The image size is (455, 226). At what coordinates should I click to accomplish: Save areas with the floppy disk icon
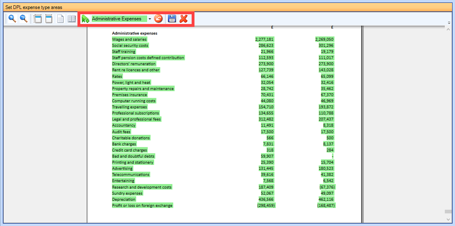click(172, 19)
